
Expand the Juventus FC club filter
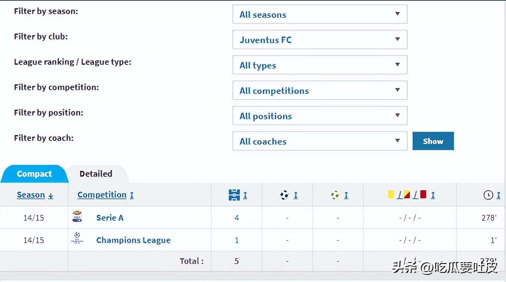click(320, 40)
